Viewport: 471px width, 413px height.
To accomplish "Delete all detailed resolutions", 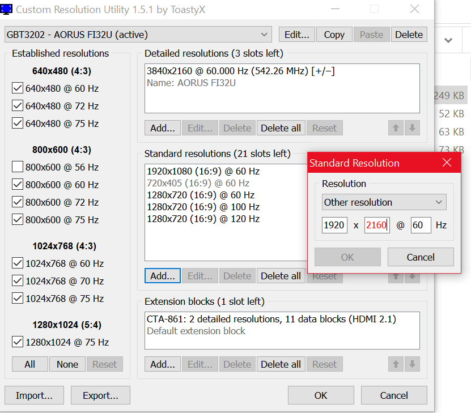I will pos(281,128).
